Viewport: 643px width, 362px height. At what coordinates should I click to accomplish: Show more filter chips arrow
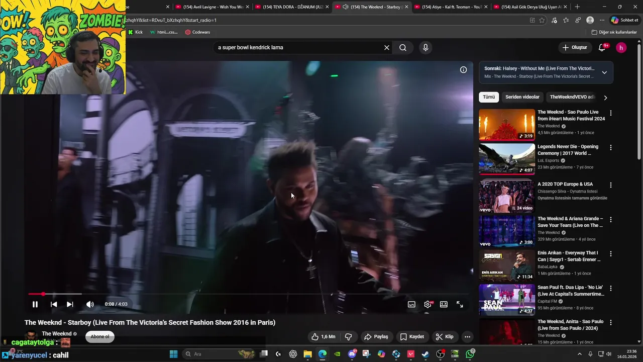[x=605, y=98]
